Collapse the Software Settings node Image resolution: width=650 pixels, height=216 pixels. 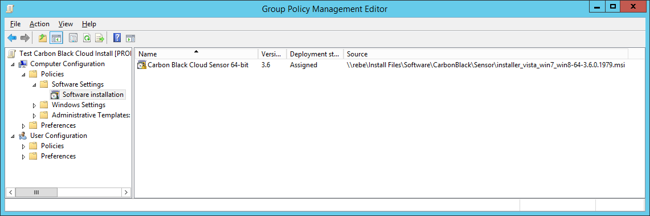point(34,85)
